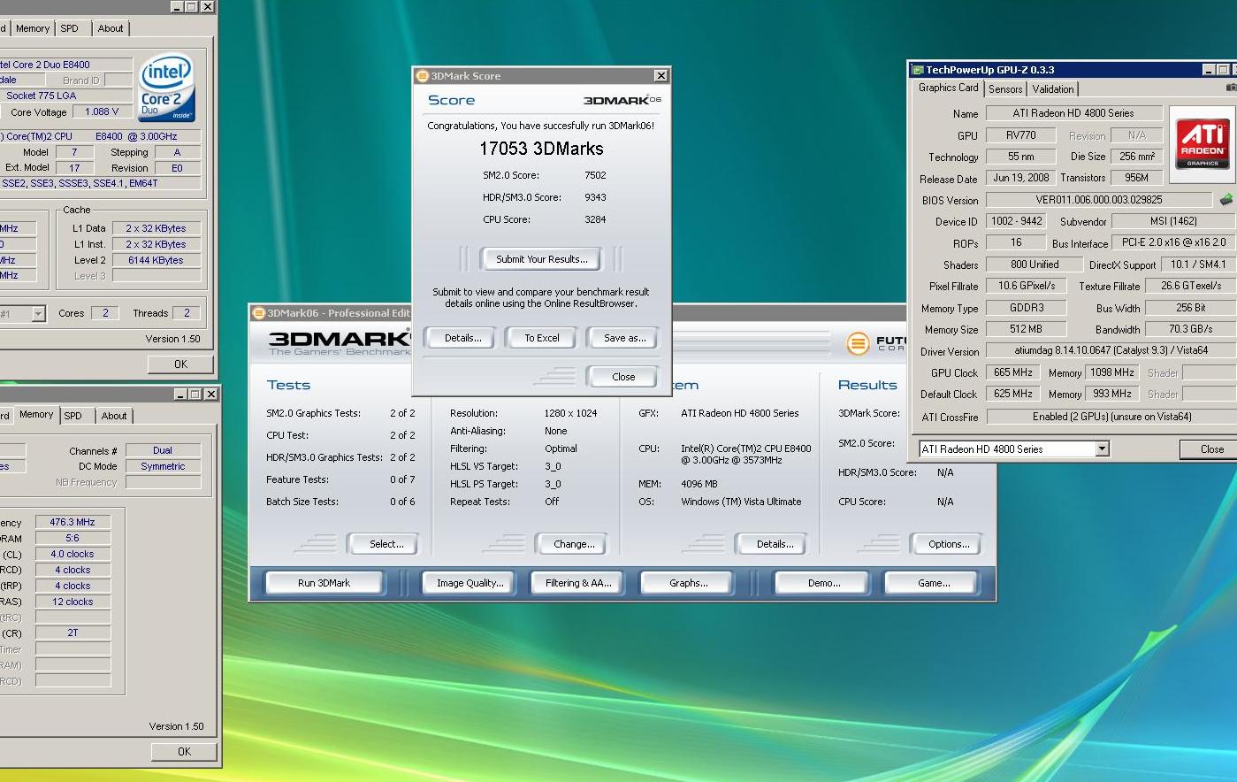1237x782 pixels.
Task: Start benchmark with Run 3DMark button
Action: pos(324,583)
